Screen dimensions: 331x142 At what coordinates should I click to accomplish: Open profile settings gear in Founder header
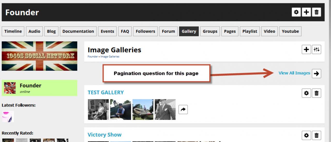[x=296, y=12]
